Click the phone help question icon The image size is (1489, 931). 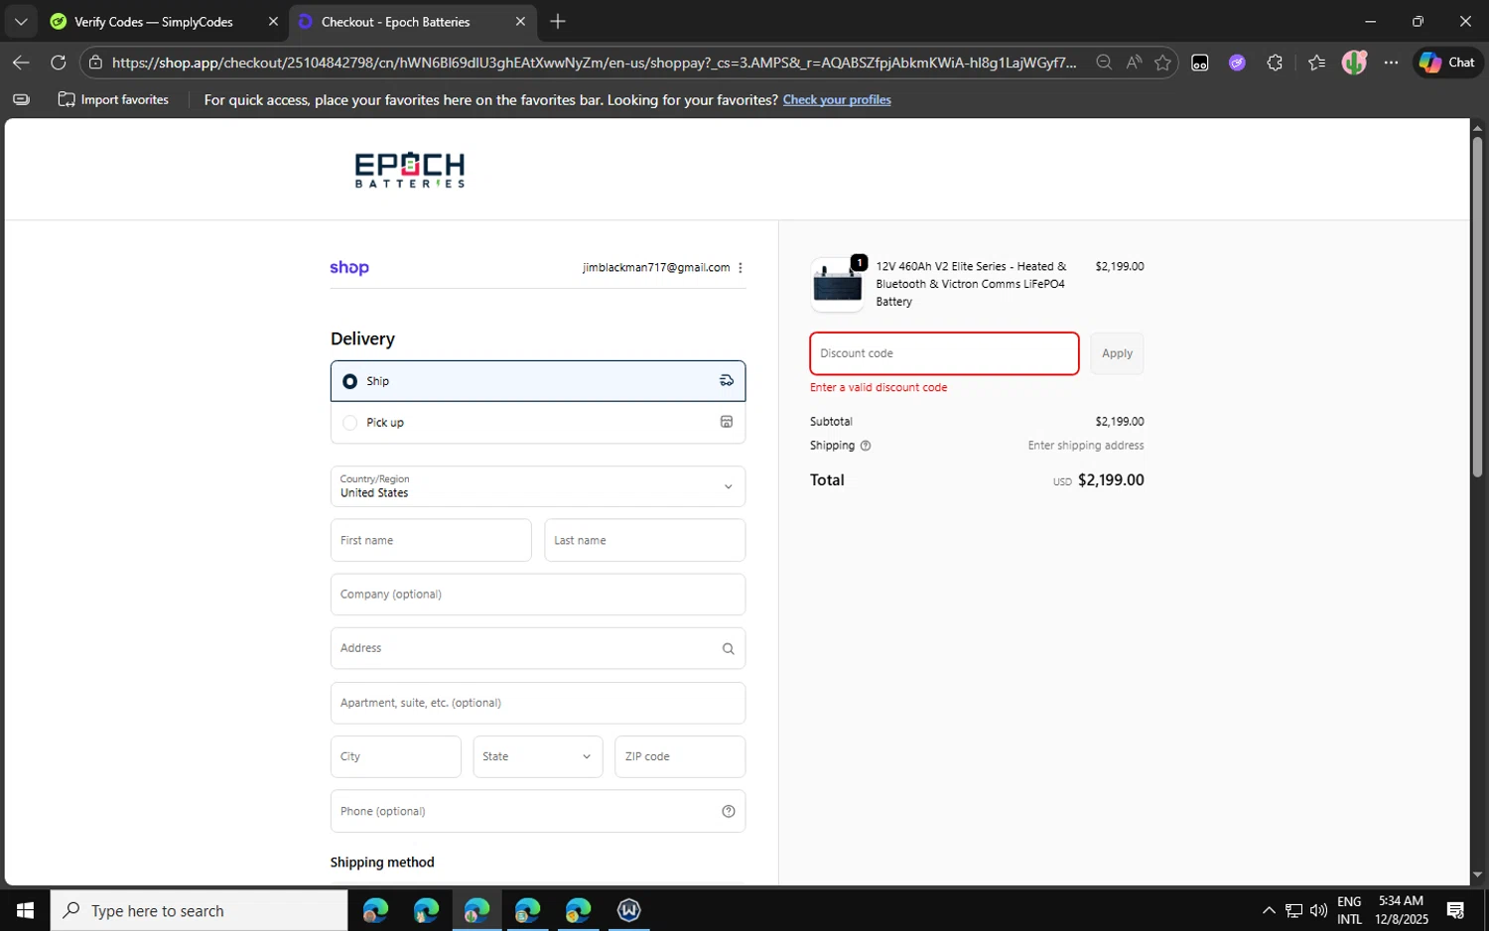click(x=729, y=811)
